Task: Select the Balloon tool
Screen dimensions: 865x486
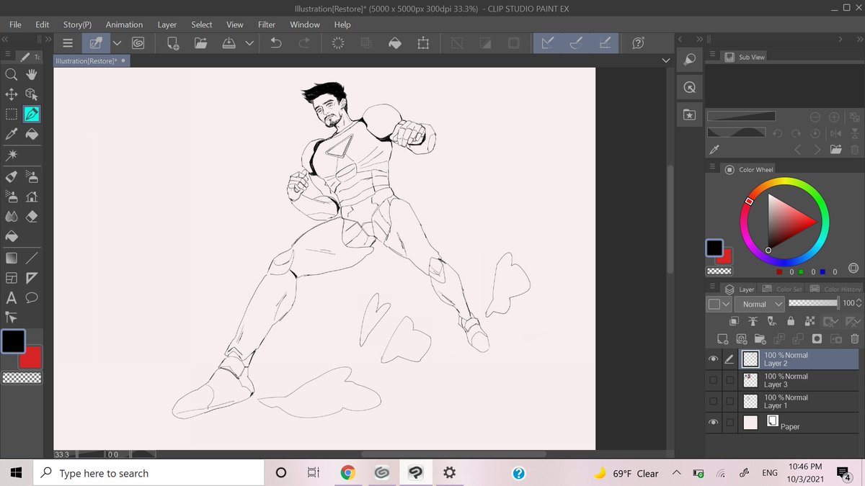Action: click(32, 298)
